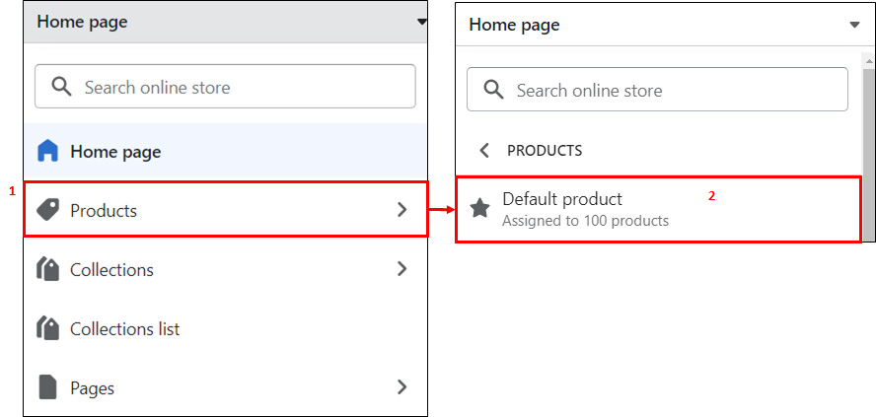Click the magnifier icon in right search box
This screenshot has height=417, width=876.
[494, 90]
